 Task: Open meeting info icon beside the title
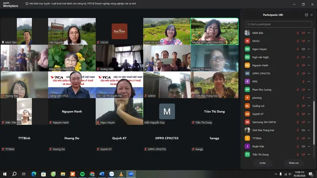coord(27,4)
